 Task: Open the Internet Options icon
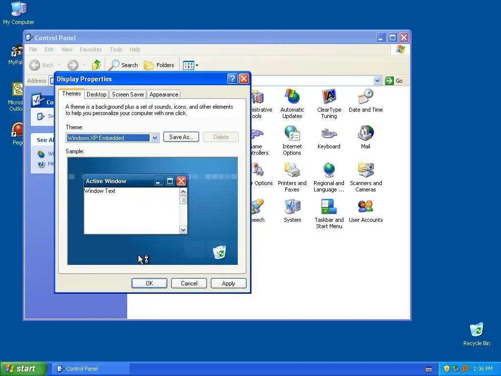click(x=292, y=141)
